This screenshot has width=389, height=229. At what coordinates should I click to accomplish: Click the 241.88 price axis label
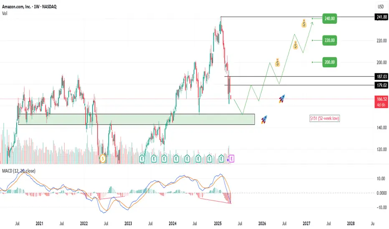(x=381, y=17)
